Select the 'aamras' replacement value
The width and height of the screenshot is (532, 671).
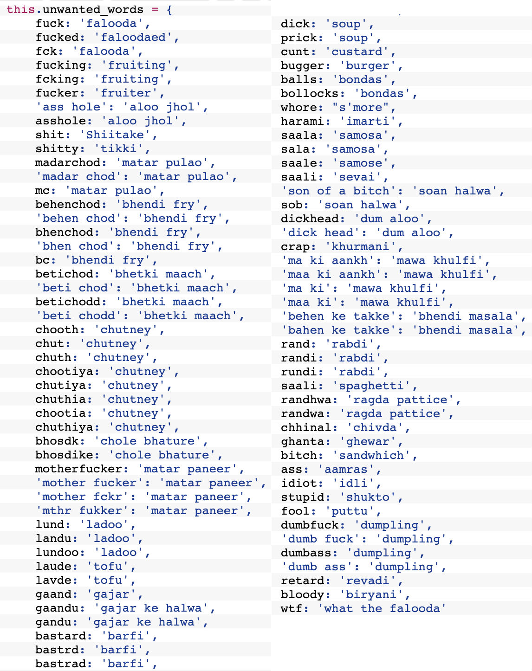coord(346,469)
